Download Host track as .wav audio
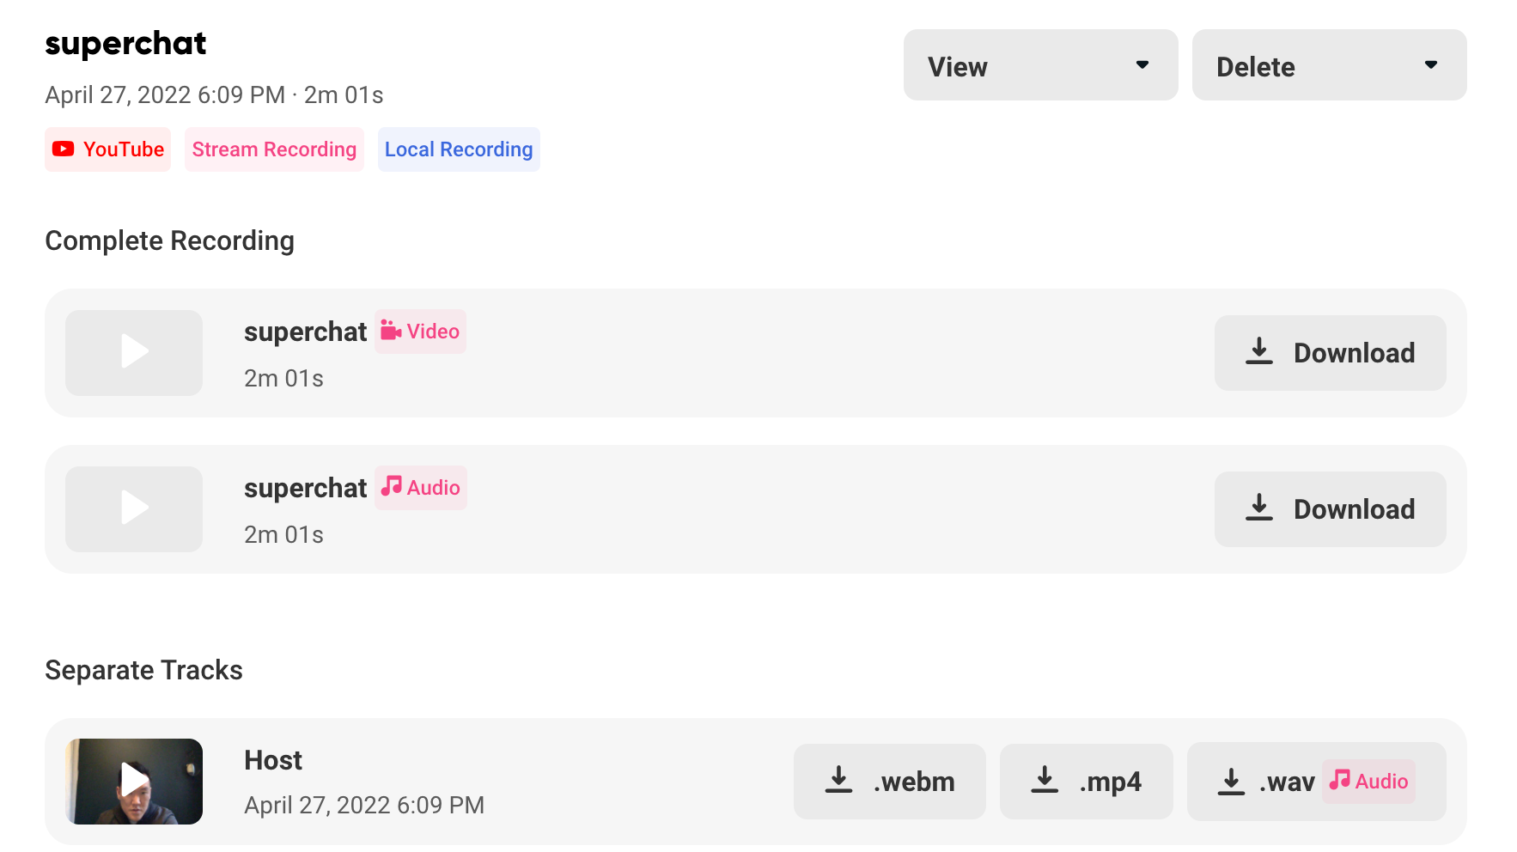The height and width of the screenshot is (852, 1517). (x=1316, y=782)
